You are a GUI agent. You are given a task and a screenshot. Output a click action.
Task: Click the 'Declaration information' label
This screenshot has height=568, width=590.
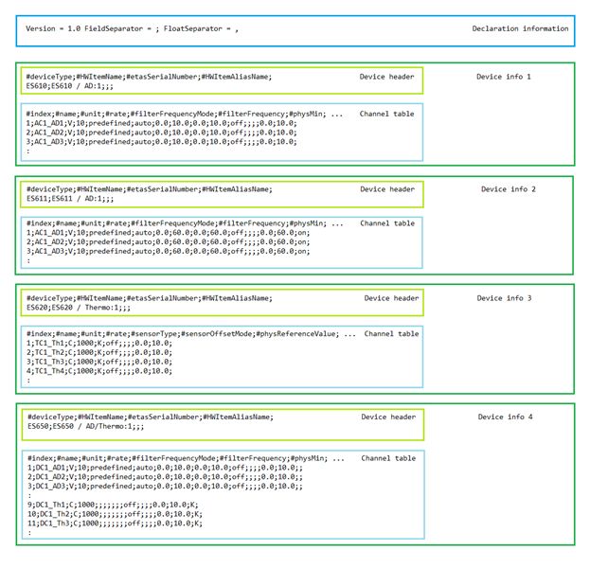coord(520,28)
